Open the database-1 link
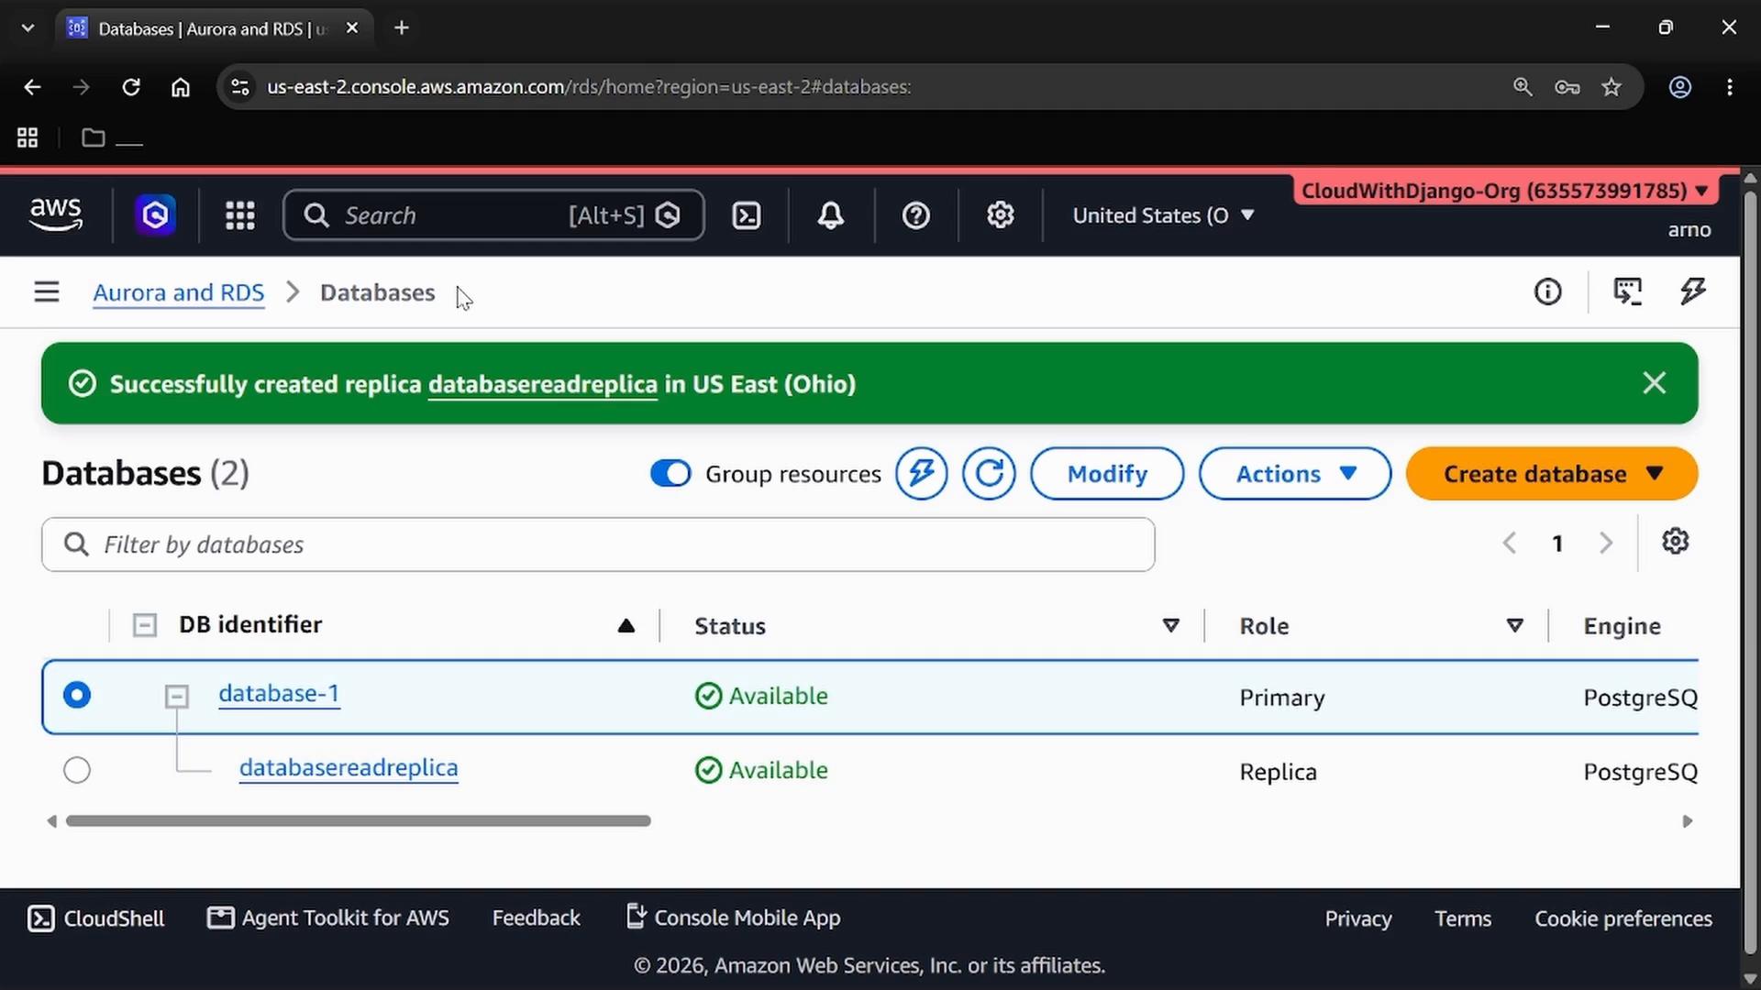Image resolution: width=1761 pixels, height=990 pixels. coord(279,694)
